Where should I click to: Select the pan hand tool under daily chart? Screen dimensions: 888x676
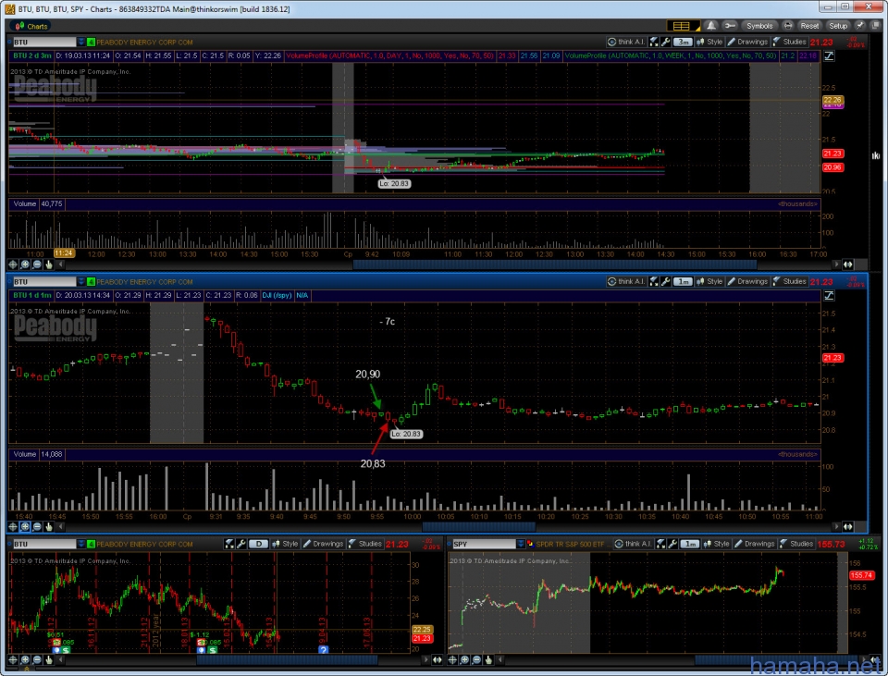point(48,660)
